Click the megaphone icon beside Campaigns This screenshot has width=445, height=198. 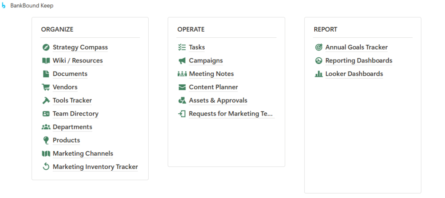tap(182, 61)
